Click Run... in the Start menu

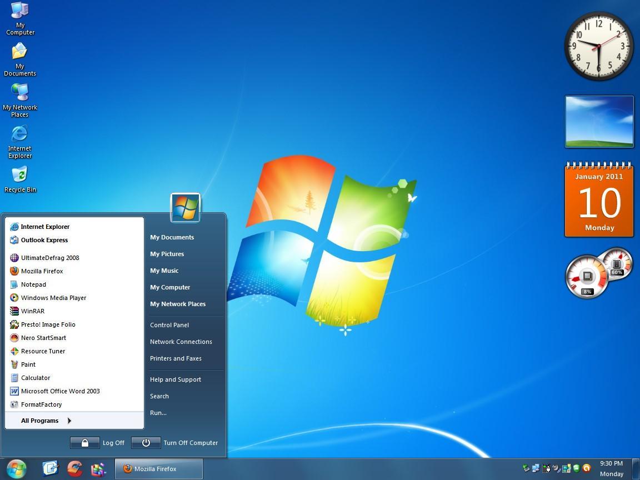click(158, 413)
